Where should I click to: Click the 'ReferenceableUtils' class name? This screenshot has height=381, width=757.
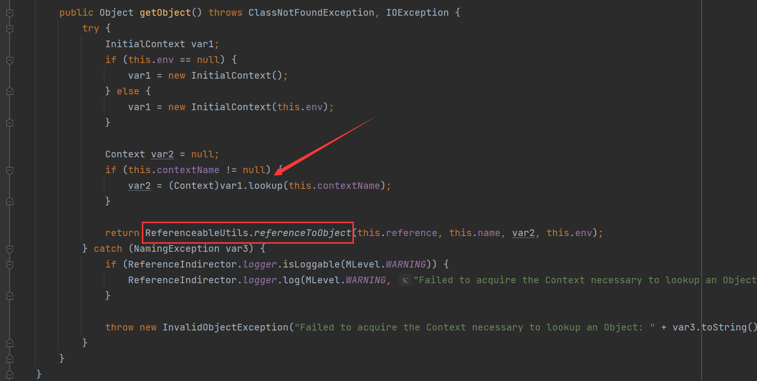(x=197, y=233)
